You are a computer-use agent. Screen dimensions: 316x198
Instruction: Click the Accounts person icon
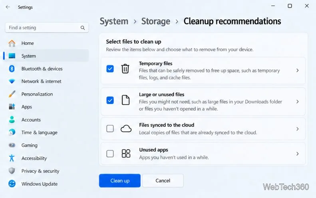click(12, 120)
